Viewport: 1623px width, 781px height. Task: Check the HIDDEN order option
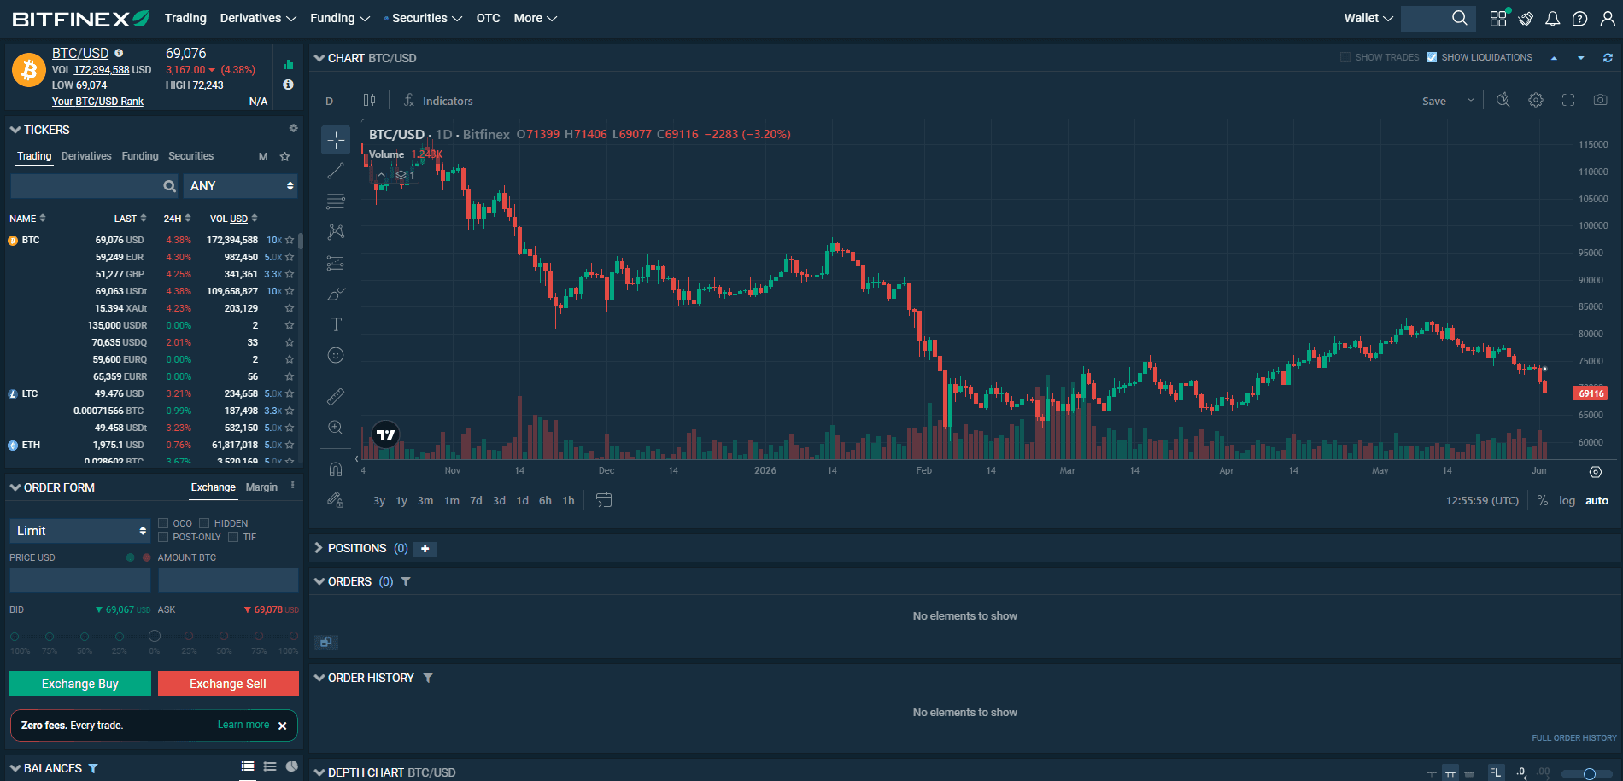[x=204, y=523]
